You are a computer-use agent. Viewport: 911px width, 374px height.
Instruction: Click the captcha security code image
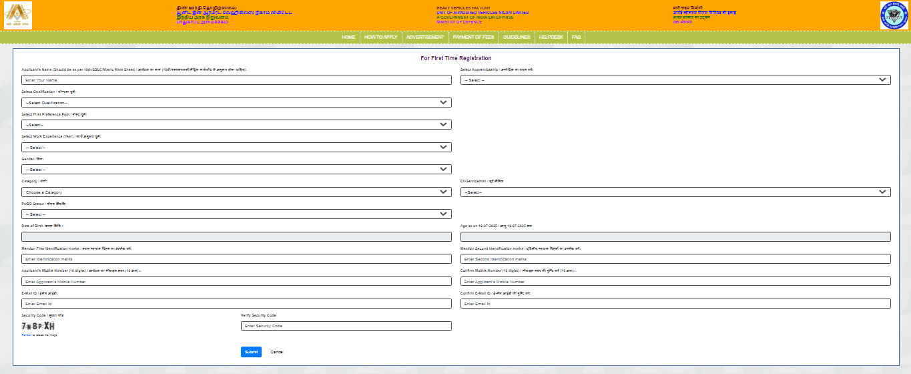click(x=38, y=326)
